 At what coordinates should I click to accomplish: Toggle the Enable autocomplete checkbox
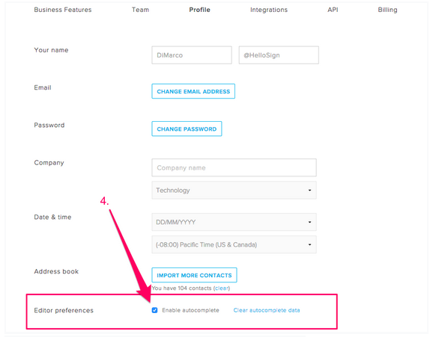pyautogui.click(x=154, y=310)
